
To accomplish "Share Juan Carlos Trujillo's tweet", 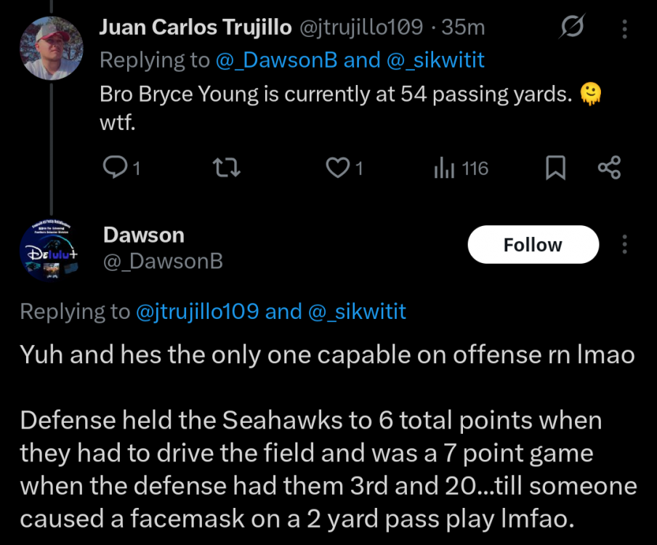I will tap(610, 167).
